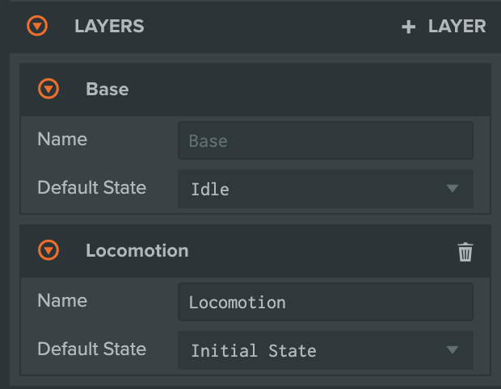Click the arrow beside the Idle value
This screenshot has width=501, height=389.
click(453, 188)
